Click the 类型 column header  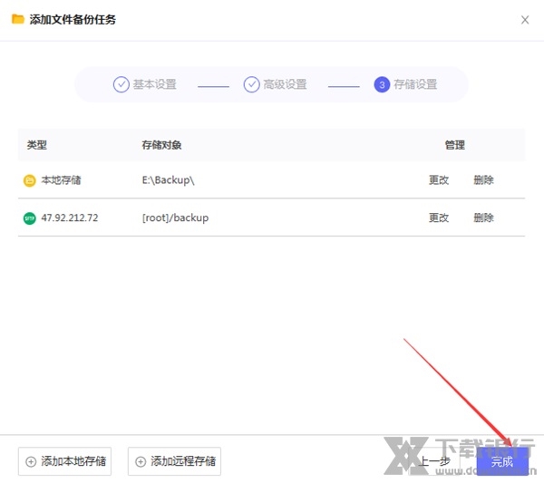37,145
